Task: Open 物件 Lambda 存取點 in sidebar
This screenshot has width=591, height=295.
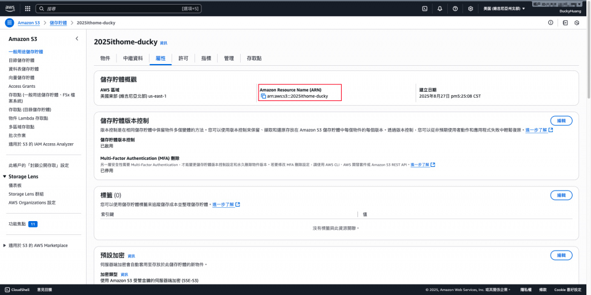Action: click(x=28, y=118)
